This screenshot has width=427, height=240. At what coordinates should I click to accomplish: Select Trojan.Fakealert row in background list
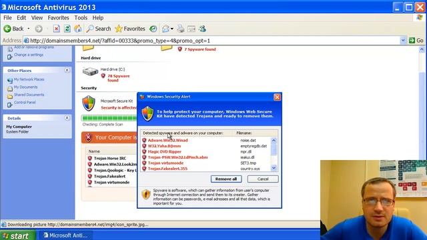[x=109, y=176]
